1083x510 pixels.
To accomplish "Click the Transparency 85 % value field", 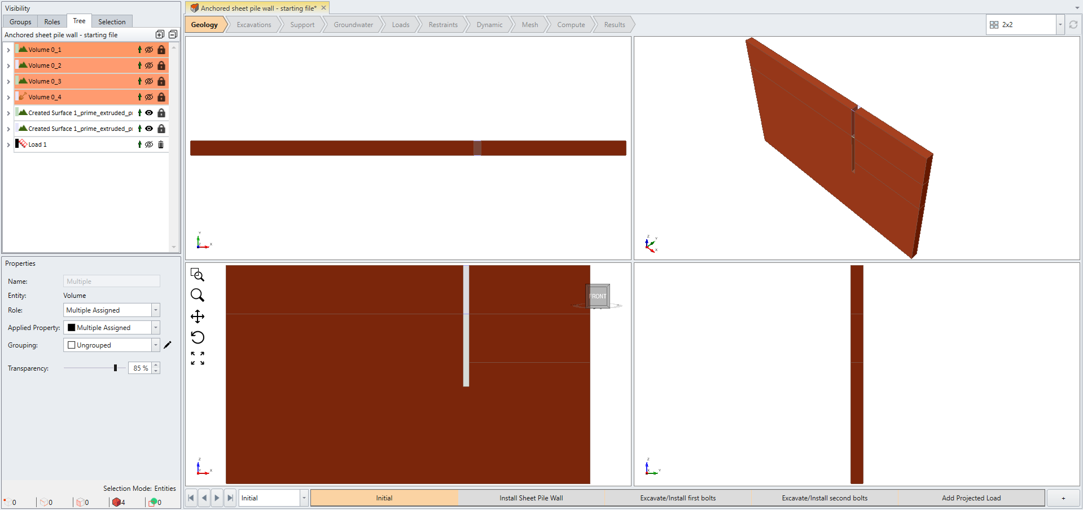I will point(141,368).
